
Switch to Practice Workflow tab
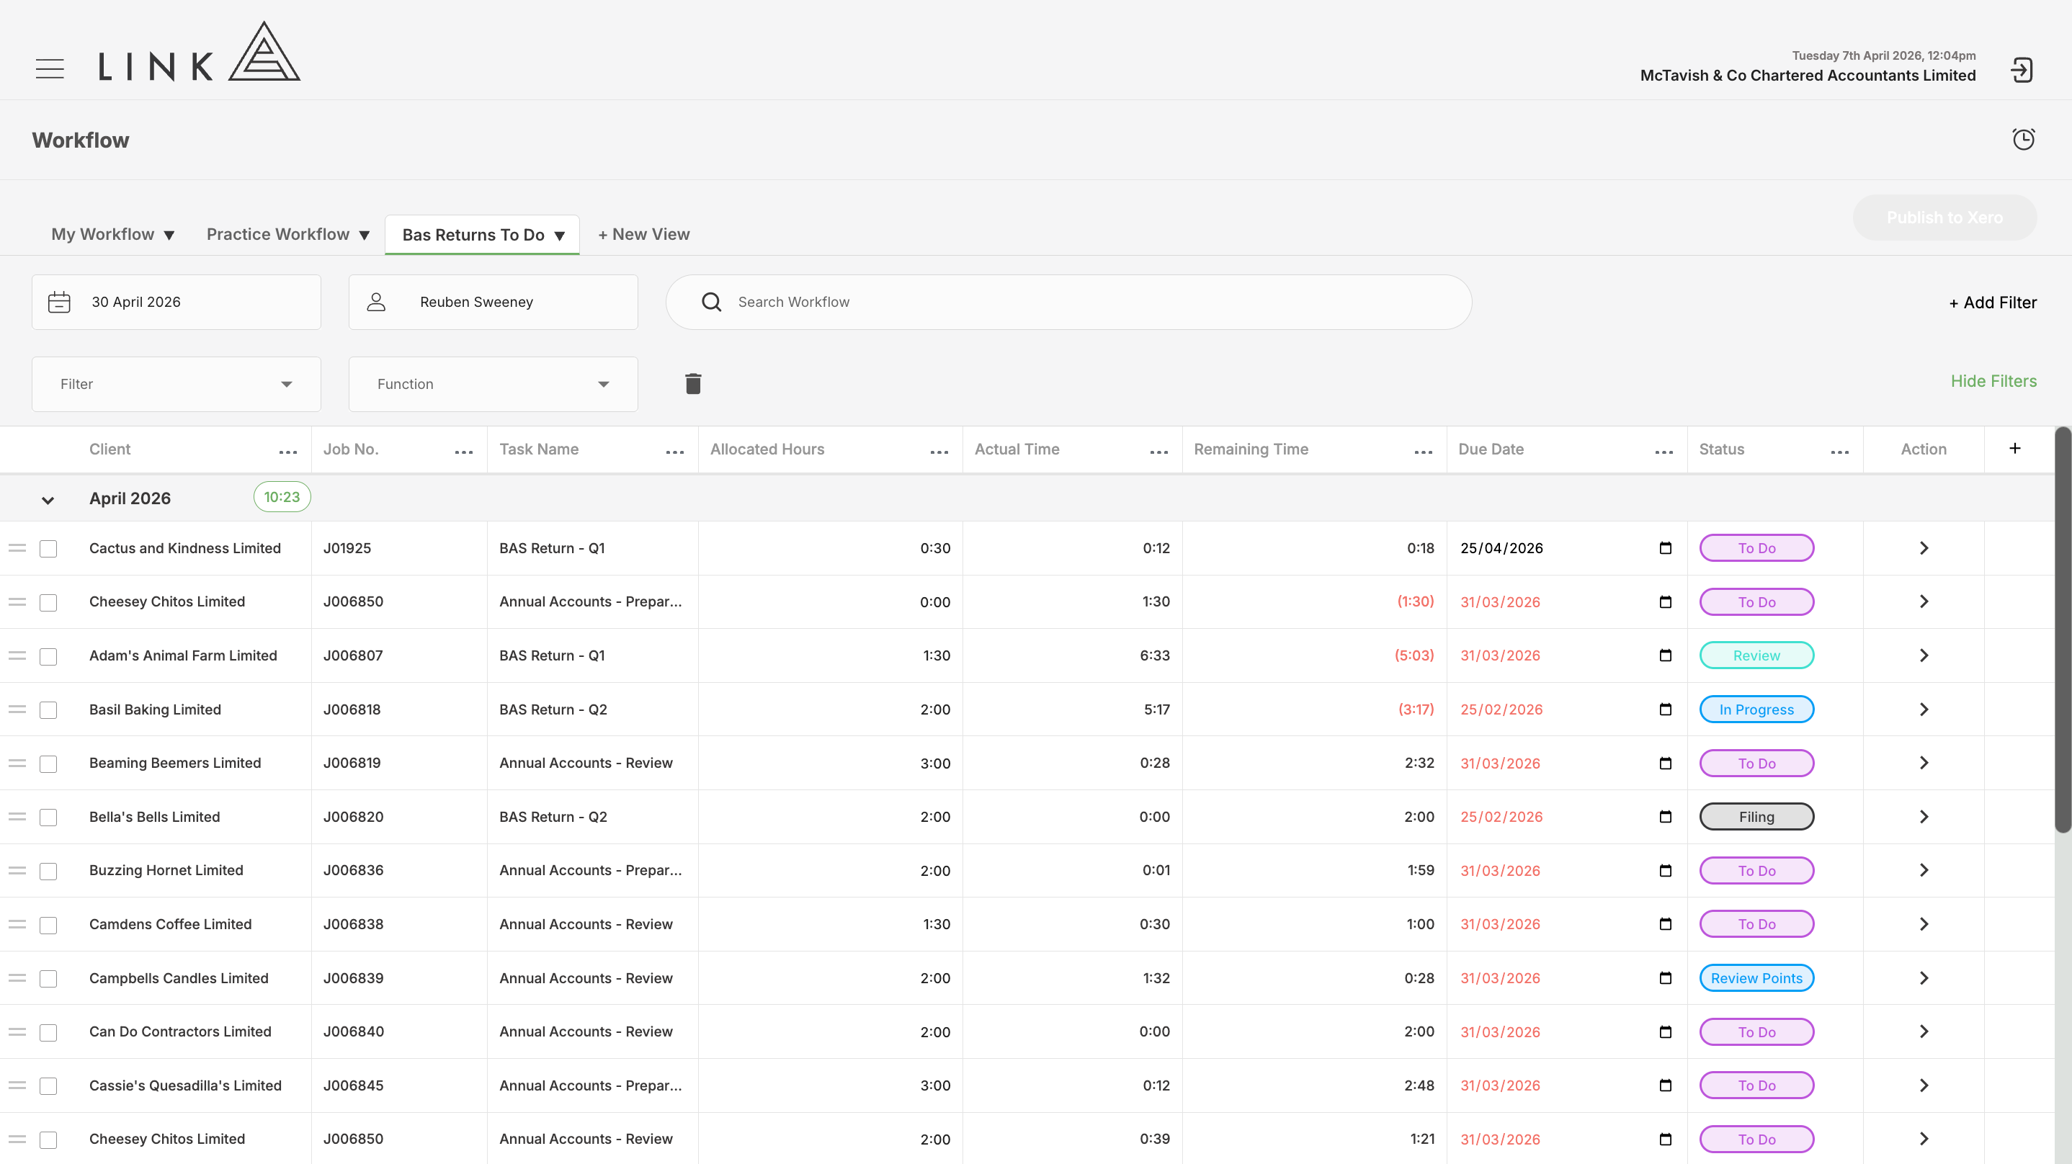pos(278,234)
